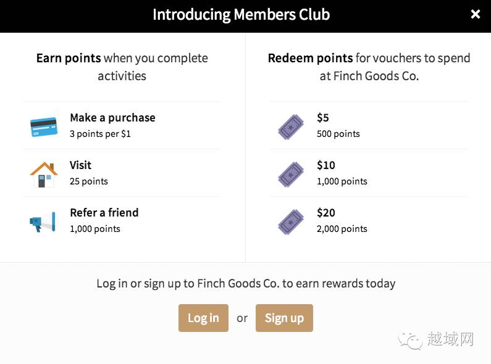Screen dimensions: 491x364
Task: Click the Log in or sign up message
Action: coord(246,284)
